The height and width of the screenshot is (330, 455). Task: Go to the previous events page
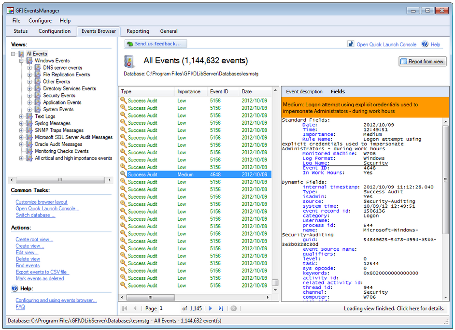pos(135,308)
